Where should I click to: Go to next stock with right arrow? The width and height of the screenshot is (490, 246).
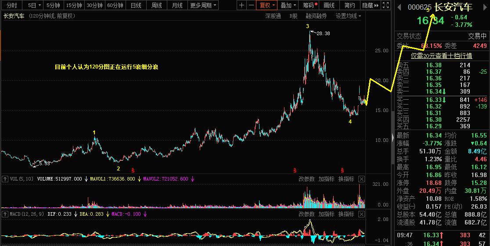click(x=485, y=7)
